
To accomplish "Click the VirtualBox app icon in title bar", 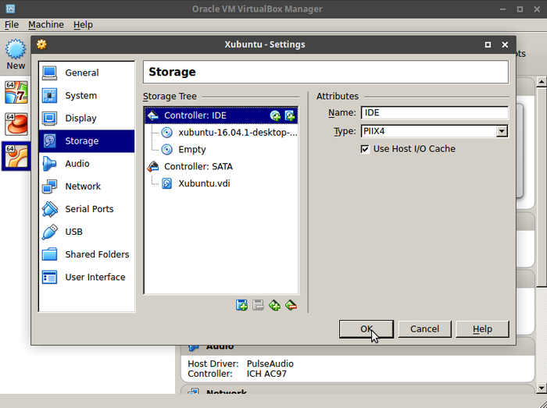I will tap(10, 9).
